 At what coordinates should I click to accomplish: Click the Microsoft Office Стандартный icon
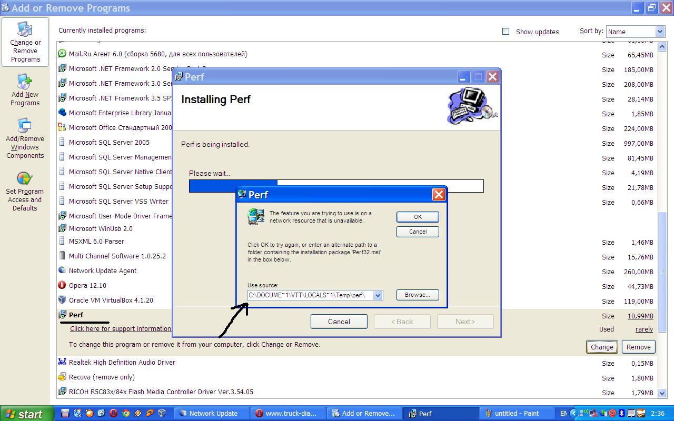62,127
